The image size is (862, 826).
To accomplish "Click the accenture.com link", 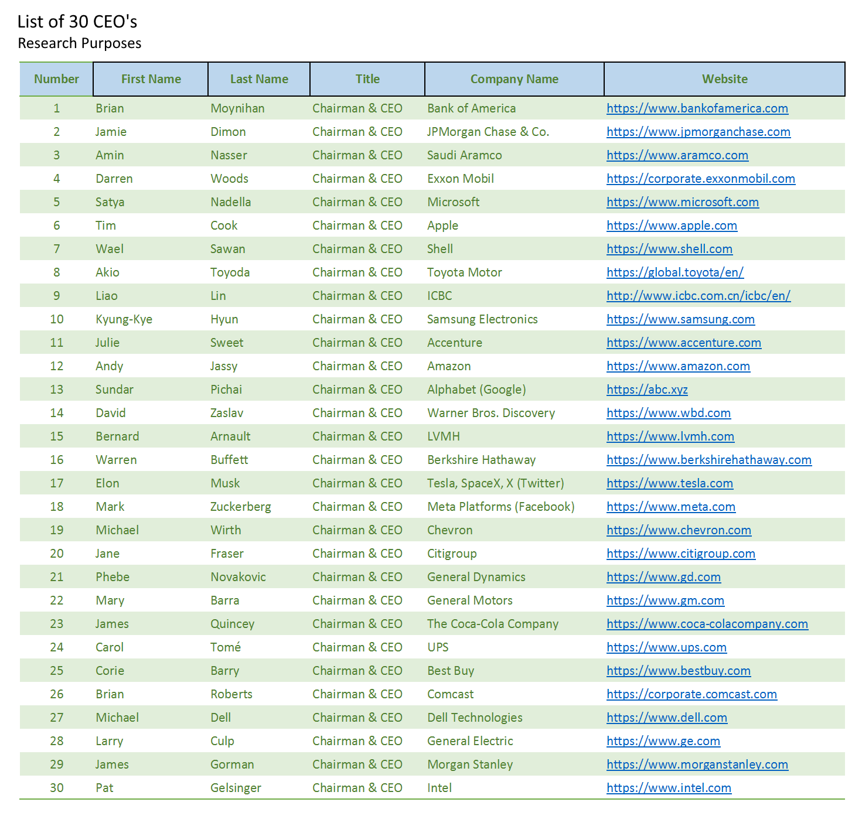I will 684,343.
